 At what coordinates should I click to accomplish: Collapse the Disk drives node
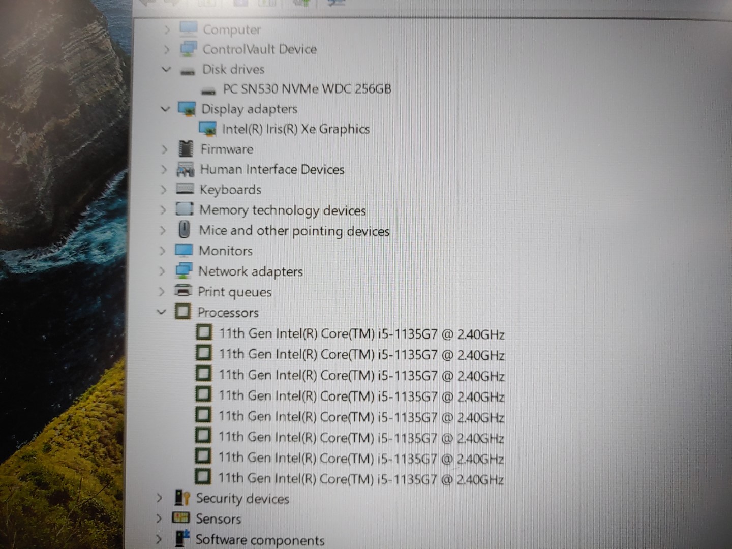point(166,69)
